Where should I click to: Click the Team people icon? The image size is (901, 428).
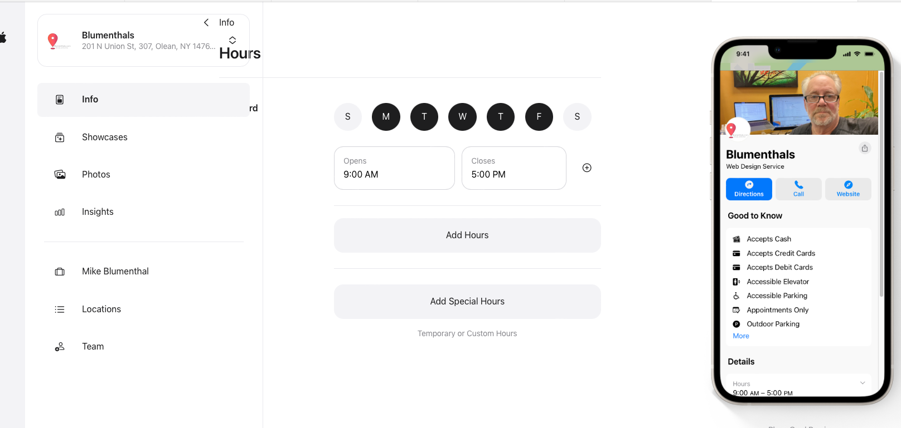[60, 347]
